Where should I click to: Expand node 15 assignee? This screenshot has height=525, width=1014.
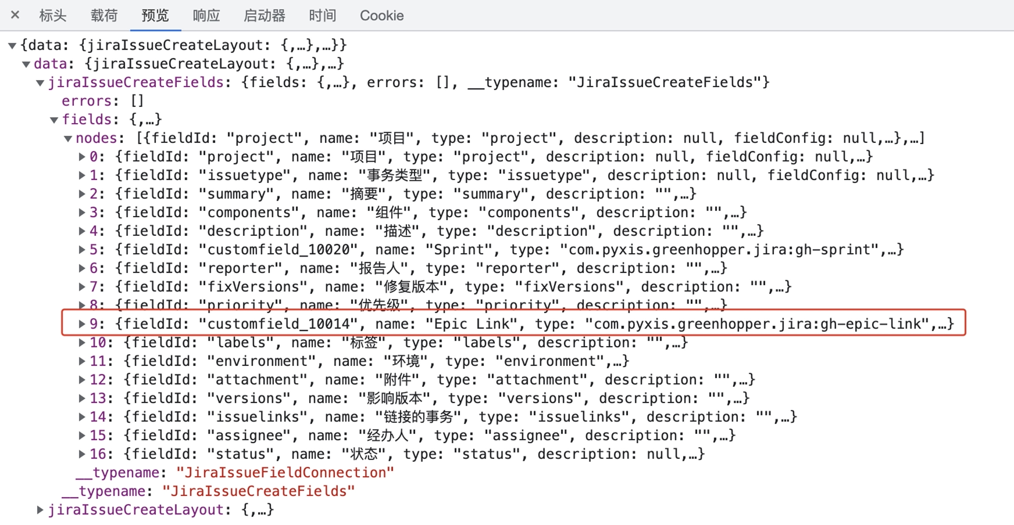click(x=82, y=436)
